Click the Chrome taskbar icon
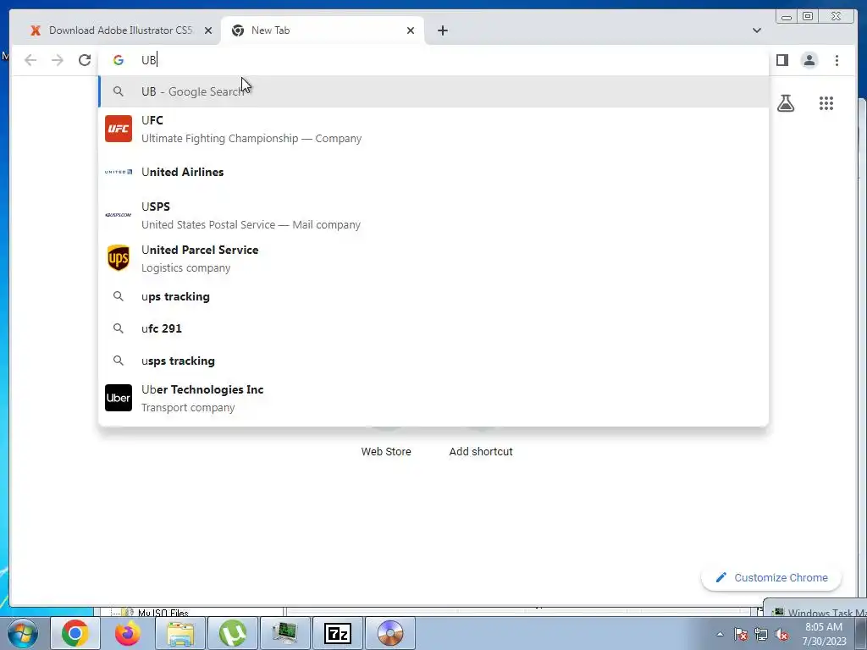 click(75, 633)
